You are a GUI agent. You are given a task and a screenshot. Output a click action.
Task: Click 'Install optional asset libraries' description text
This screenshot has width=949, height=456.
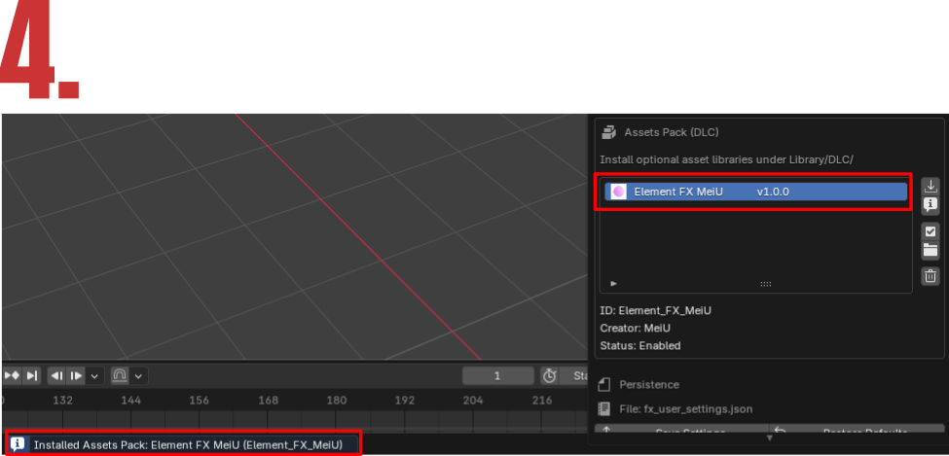click(726, 159)
